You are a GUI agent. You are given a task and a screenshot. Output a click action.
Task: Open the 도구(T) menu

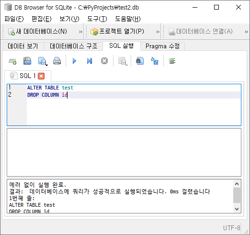[x=97, y=19]
